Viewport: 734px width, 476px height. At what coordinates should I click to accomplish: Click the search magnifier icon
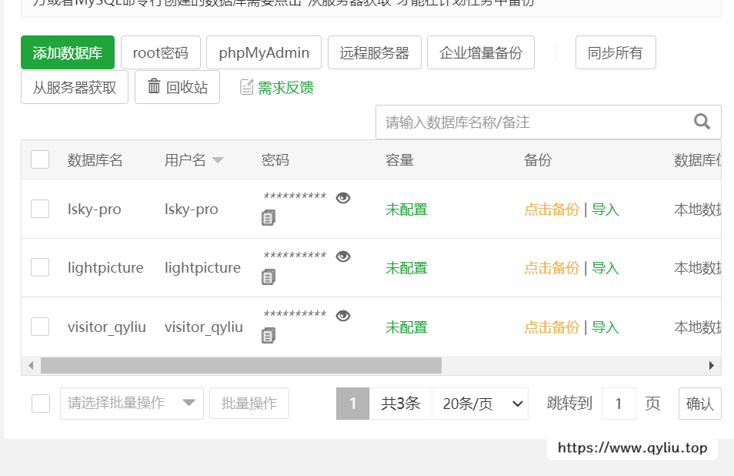click(702, 122)
